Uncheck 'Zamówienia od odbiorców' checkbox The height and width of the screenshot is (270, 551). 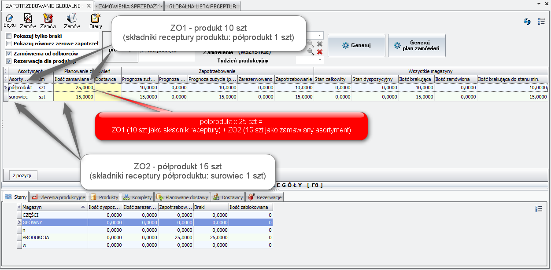click(x=9, y=53)
